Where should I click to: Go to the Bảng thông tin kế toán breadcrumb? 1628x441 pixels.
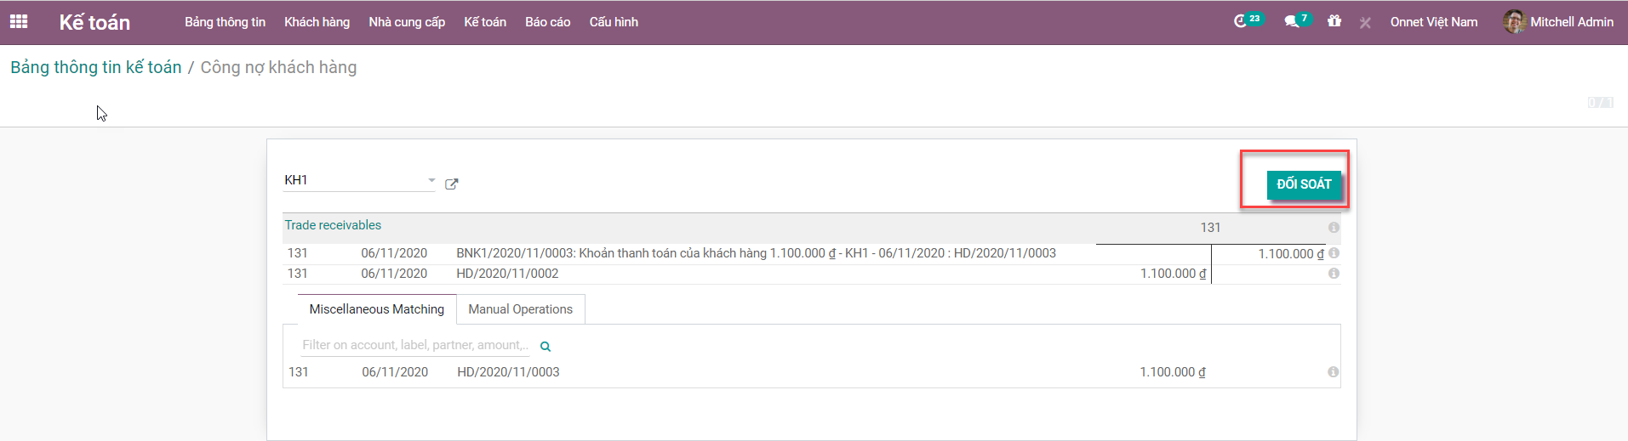coord(96,67)
